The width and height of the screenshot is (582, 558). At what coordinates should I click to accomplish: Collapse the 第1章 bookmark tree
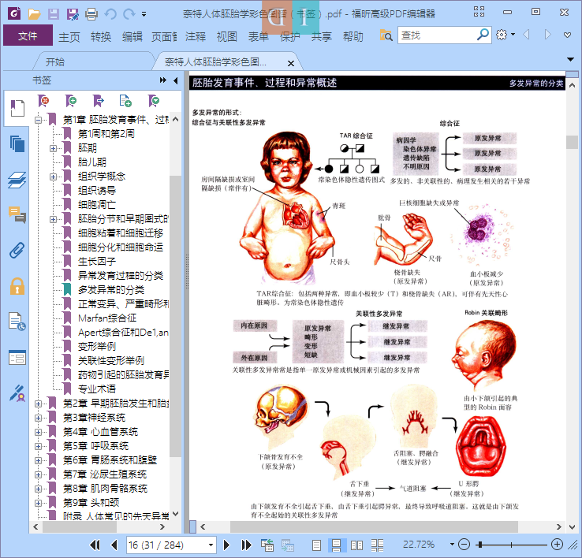[38, 120]
